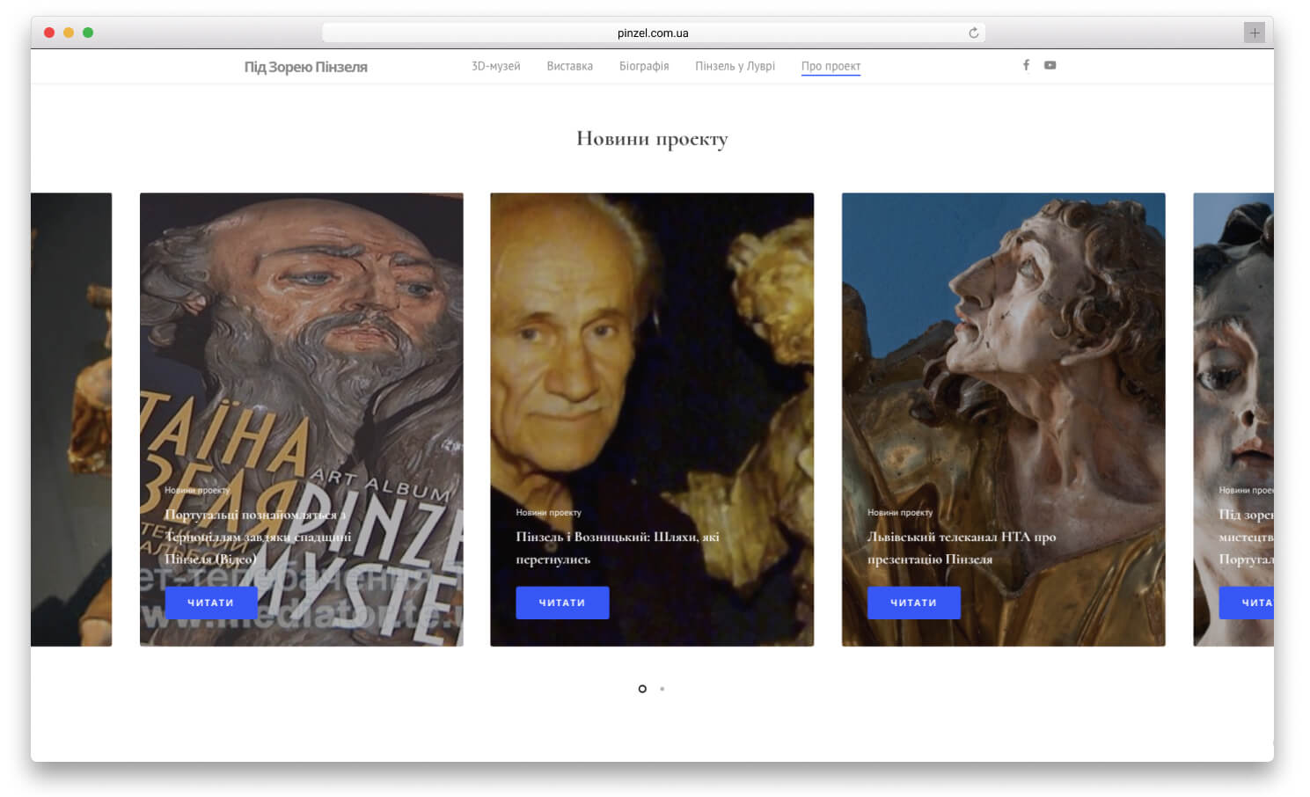Reload page using refresh icon
Image resolution: width=1310 pixels, height=797 pixels.
click(973, 33)
